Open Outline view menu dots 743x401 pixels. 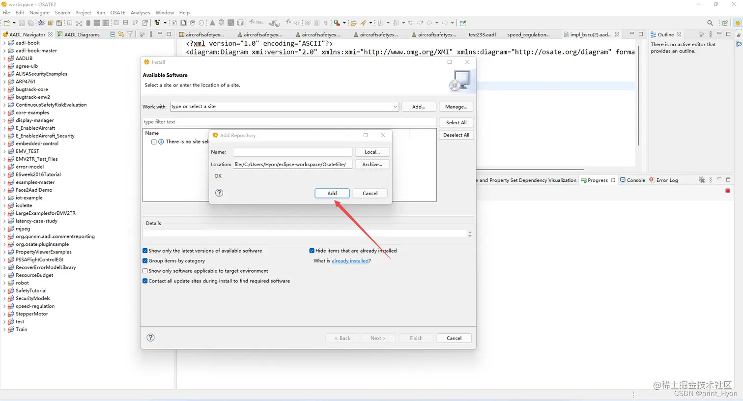coord(711,34)
